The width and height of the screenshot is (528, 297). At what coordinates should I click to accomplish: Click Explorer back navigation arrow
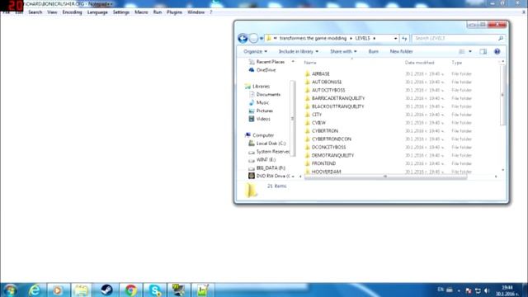click(243, 39)
